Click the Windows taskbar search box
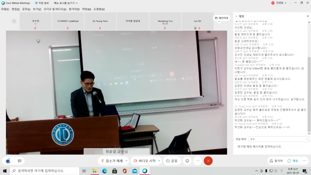This screenshot has width=311, height=175. pyautogui.click(x=45, y=171)
